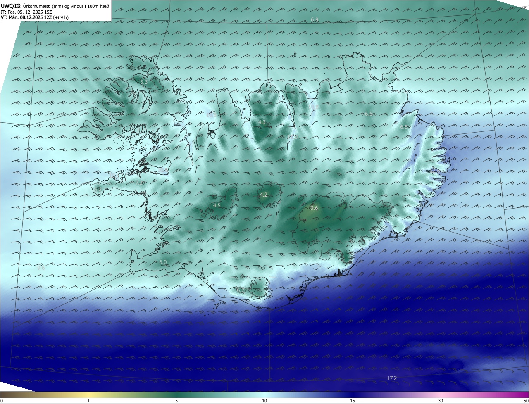
Task: Click the title 'UWC/IG: Úrkomumætti (mm) og vindur í 100m hæð'
Action: point(55,6)
